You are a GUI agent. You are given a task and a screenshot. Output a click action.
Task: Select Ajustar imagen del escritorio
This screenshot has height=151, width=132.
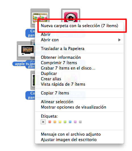[x=79, y=140]
